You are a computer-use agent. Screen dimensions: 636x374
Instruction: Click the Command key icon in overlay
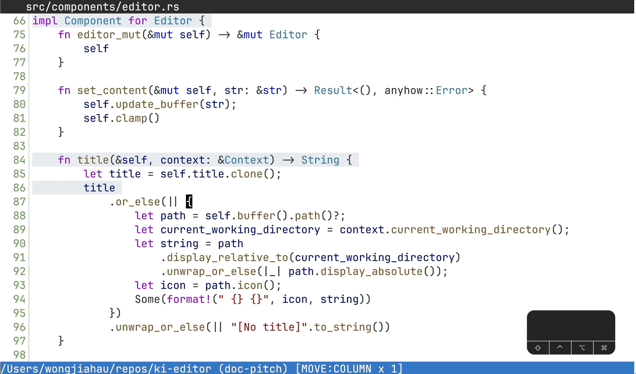click(x=604, y=348)
